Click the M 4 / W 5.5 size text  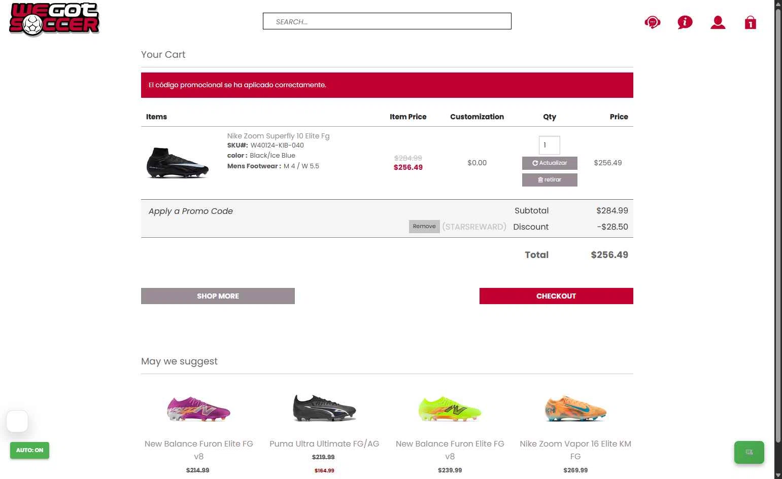301,166
